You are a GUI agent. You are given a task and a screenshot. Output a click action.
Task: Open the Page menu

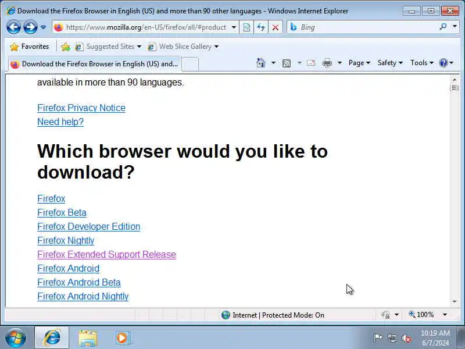[x=359, y=63]
